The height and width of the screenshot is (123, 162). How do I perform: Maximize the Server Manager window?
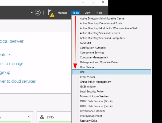tap(93, 2)
